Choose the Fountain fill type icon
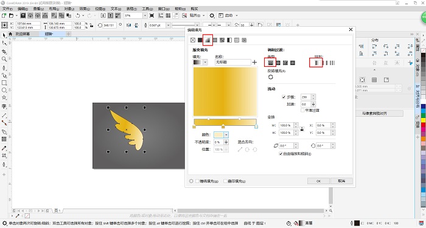Viewport: 426px width, 228px height. click(208, 40)
